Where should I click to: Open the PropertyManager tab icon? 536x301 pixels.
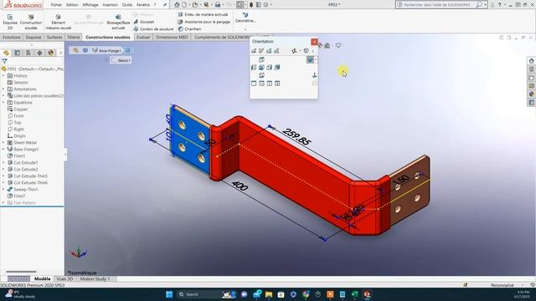pos(17,53)
